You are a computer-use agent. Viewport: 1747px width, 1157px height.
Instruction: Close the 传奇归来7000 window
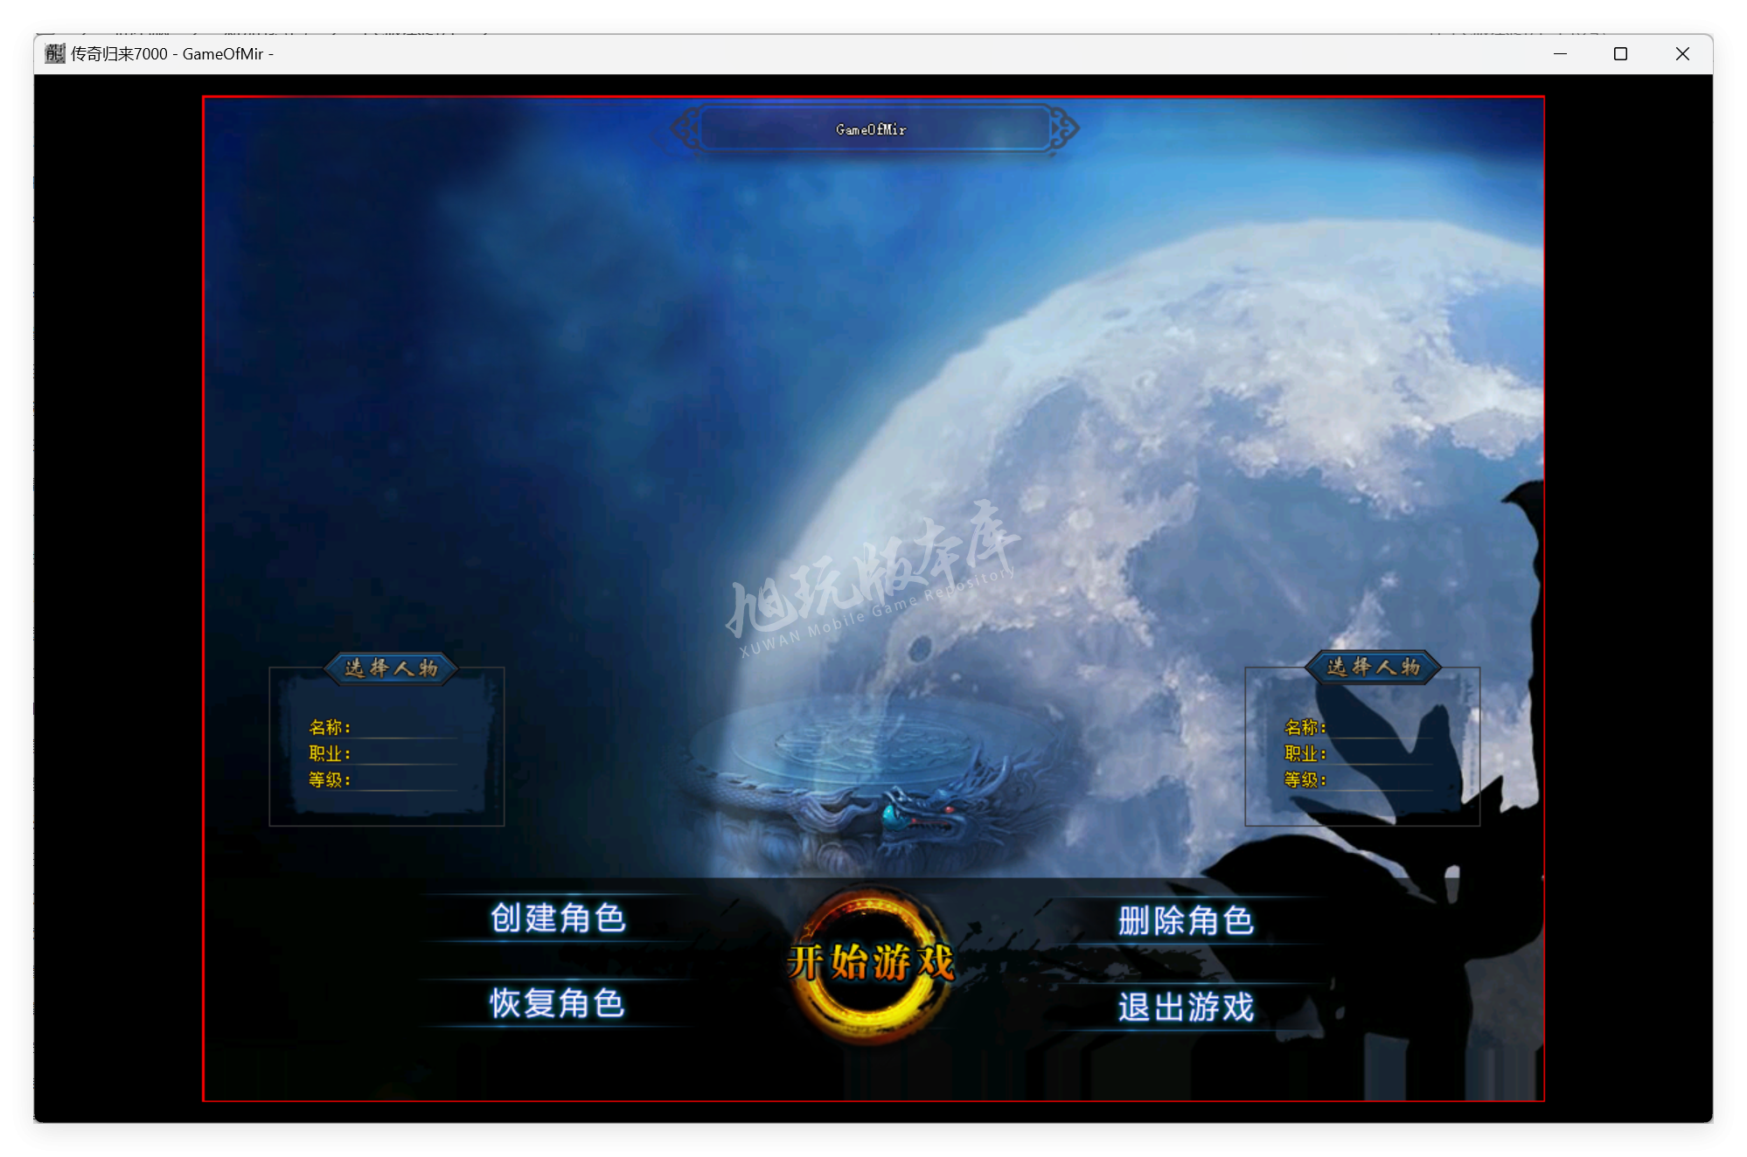(x=1682, y=53)
